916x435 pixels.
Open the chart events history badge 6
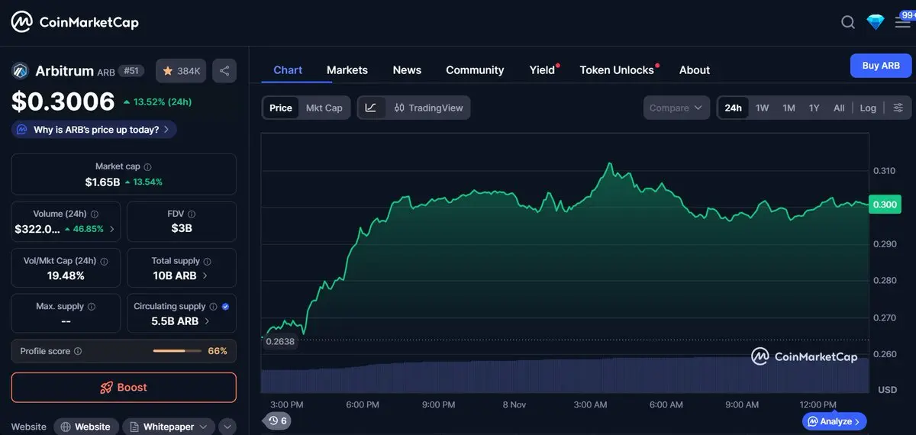coord(277,420)
